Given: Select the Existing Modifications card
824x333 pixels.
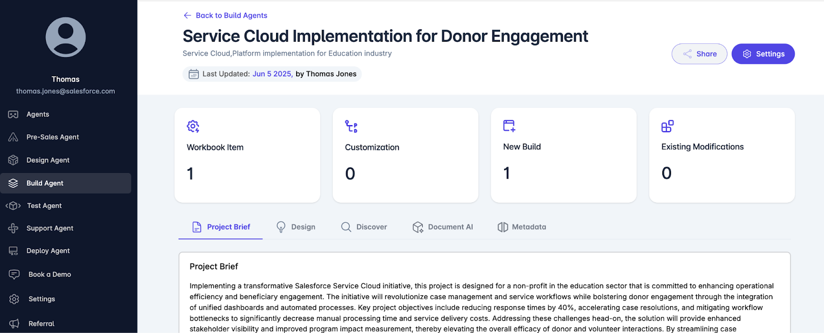Looking at the screenshot, I should [x=722, y=155].
